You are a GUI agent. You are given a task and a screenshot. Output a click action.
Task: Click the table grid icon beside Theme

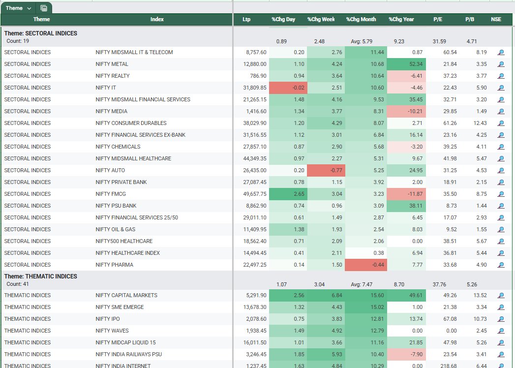click(x=44, y=8)
